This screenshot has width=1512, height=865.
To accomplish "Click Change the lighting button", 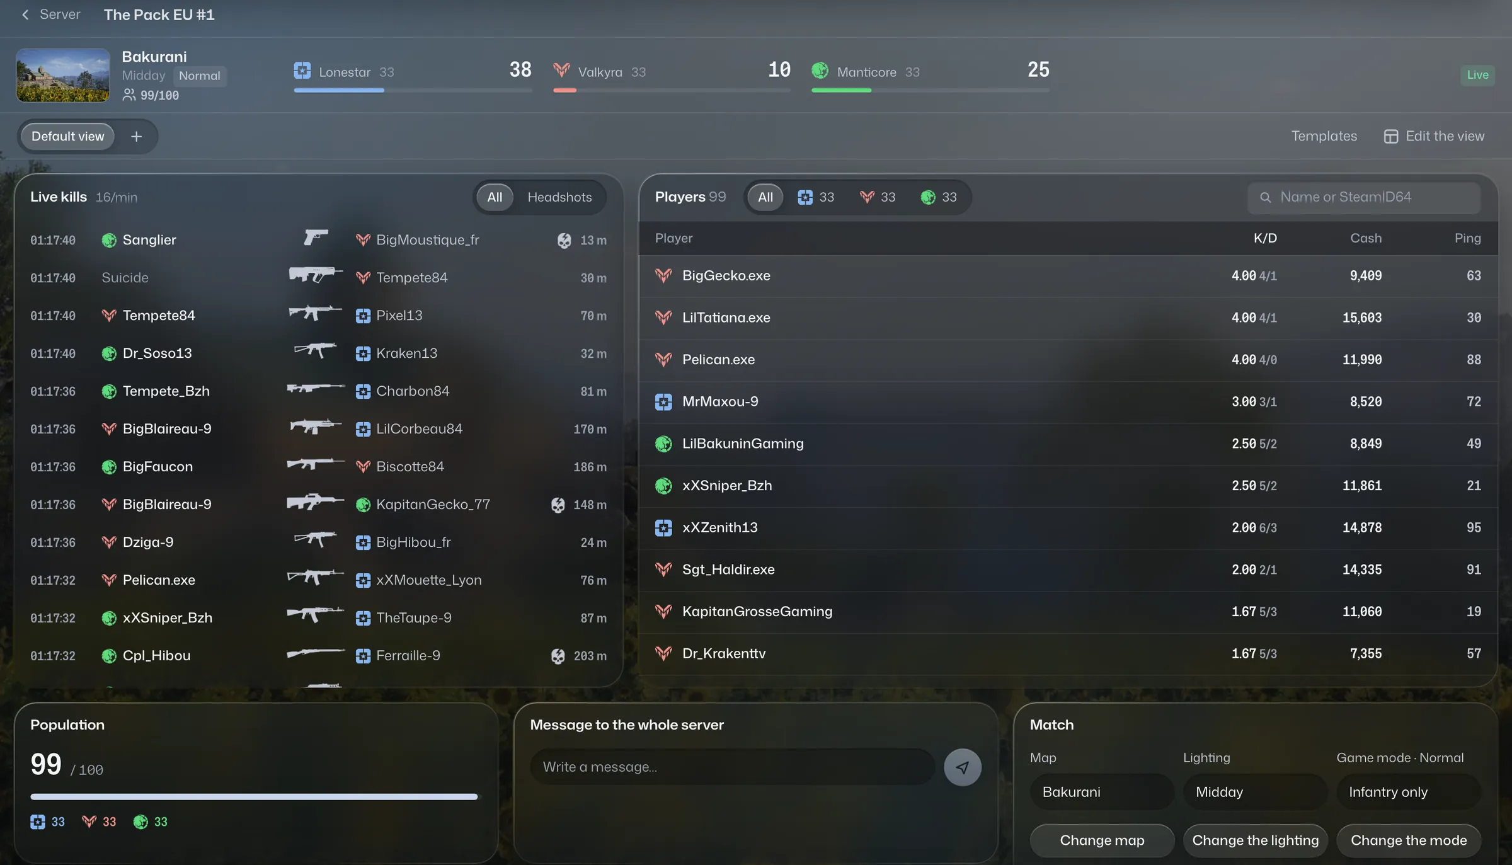I will coord(1255,840).
